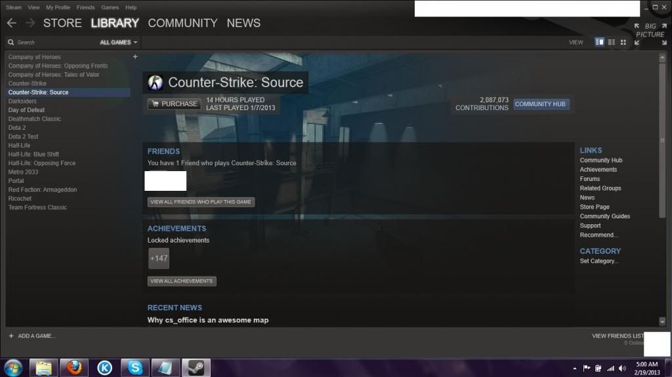Switch to the STORE tab
Viewport: 672px width, 377px height.
point(62,23)
